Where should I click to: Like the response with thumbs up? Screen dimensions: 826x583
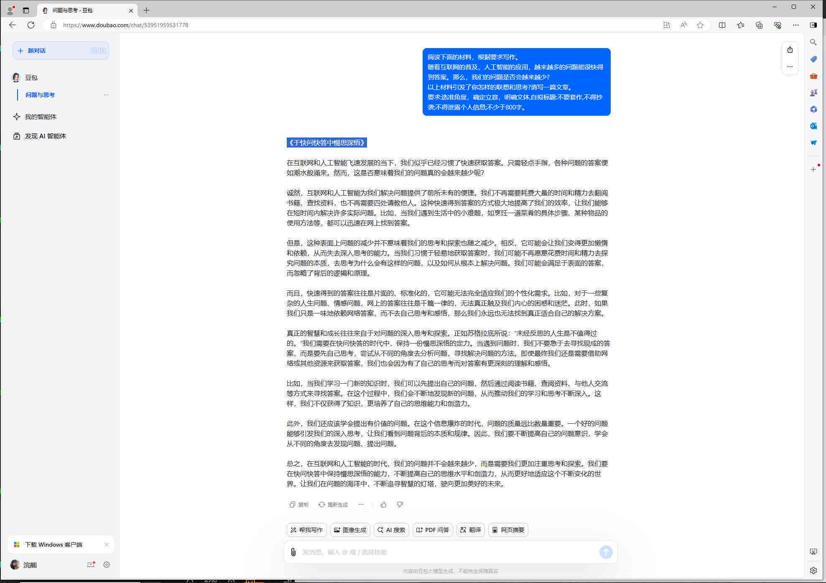click(383, 504)
